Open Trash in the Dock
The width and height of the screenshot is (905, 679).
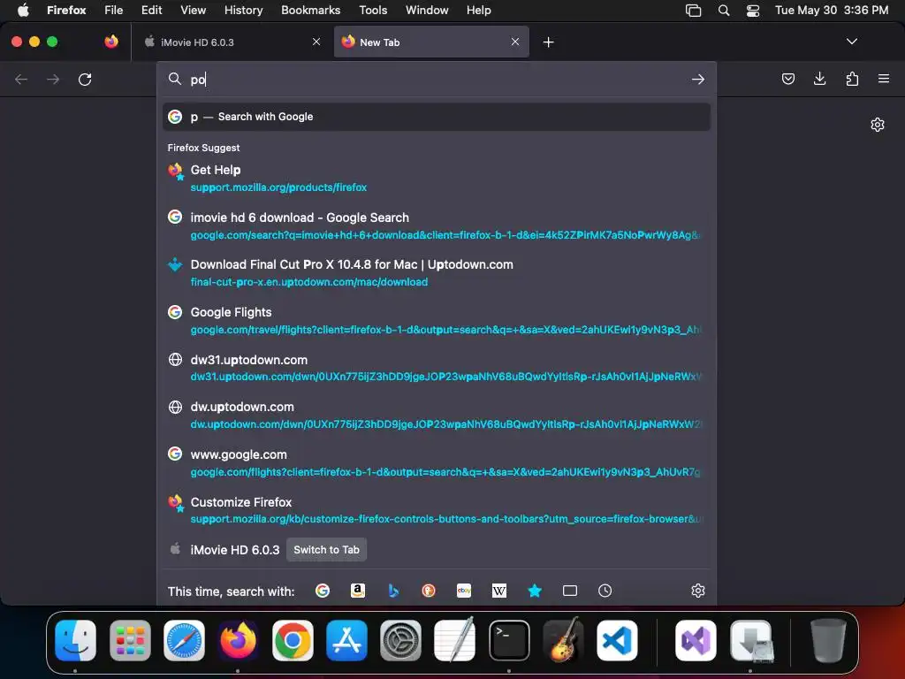pyautogui.click(x=828, y=640)
